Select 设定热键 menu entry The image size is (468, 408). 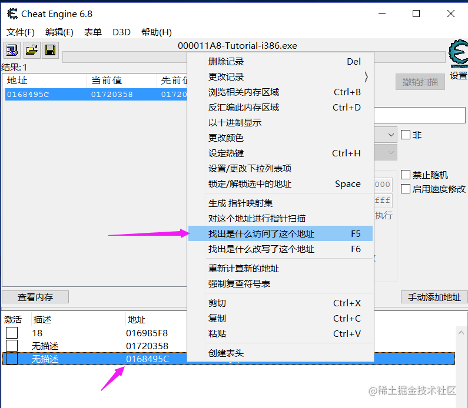pos(281,153)
